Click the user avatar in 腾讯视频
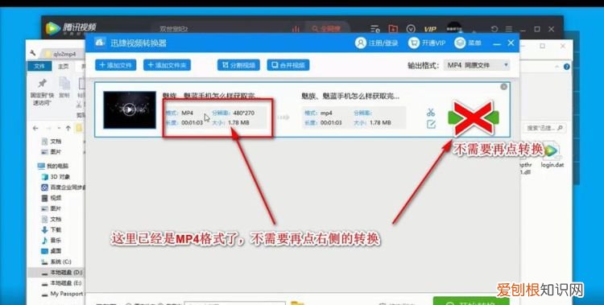The image size is (604, 305). pyautogui.click(x=454, y=28)
